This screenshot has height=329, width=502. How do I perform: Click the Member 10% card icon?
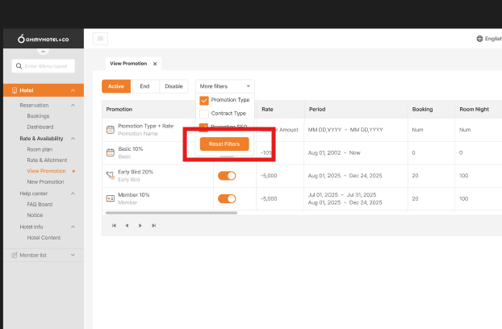111,198
